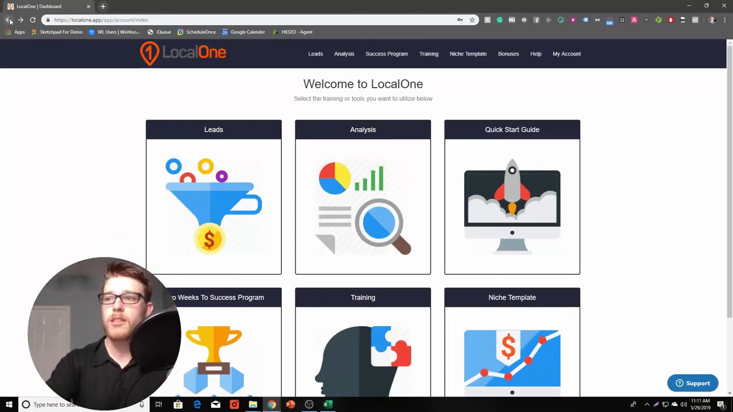Open File Explorer from taskbar

point(253,405)
